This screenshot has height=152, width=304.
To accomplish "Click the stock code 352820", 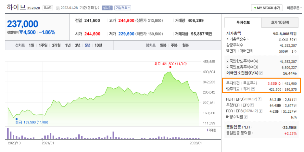I will [33, 8].
